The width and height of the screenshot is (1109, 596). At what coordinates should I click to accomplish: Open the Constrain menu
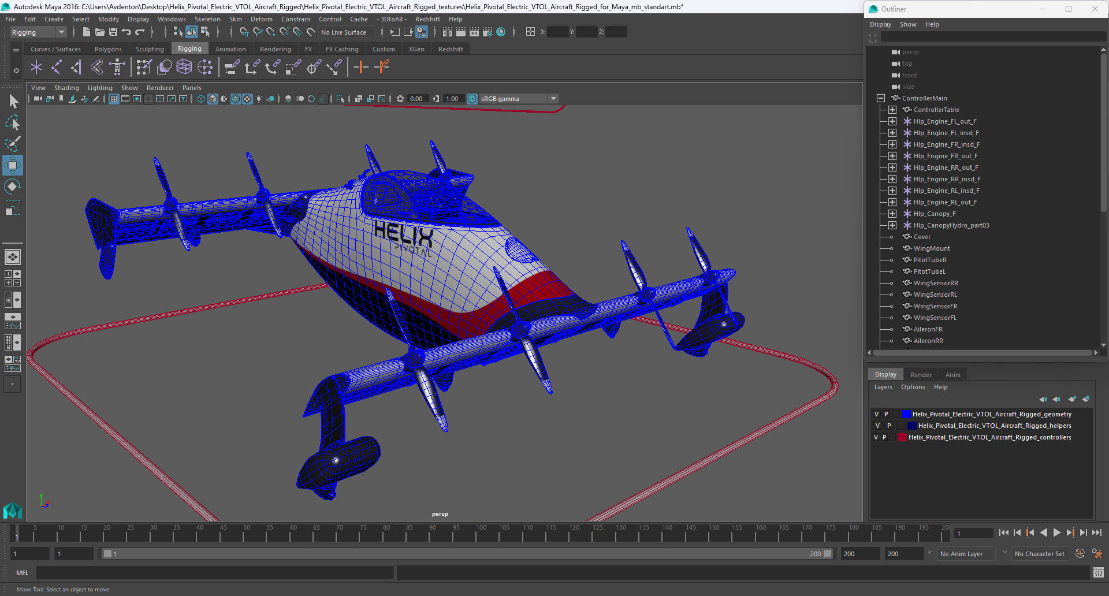tap(296, 19)
